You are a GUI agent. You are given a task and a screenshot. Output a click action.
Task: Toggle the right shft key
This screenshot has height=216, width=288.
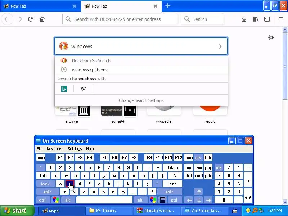(169, 192)
